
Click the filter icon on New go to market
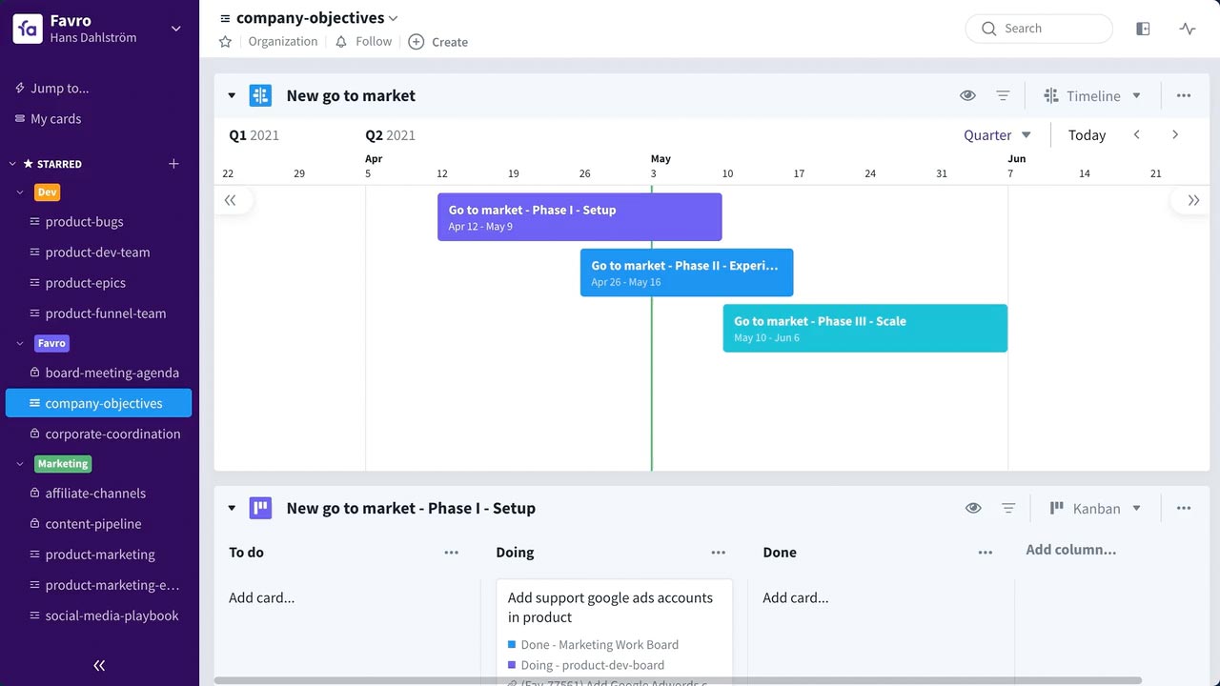(x=1003, y=95)
